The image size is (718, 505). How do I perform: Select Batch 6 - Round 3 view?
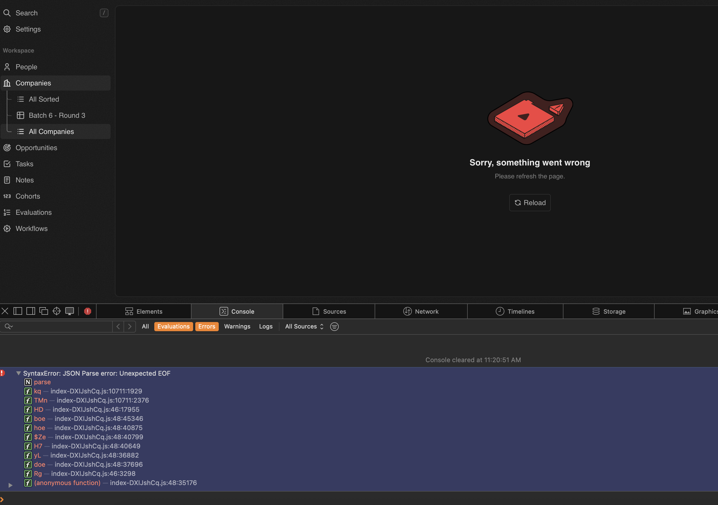57,115
